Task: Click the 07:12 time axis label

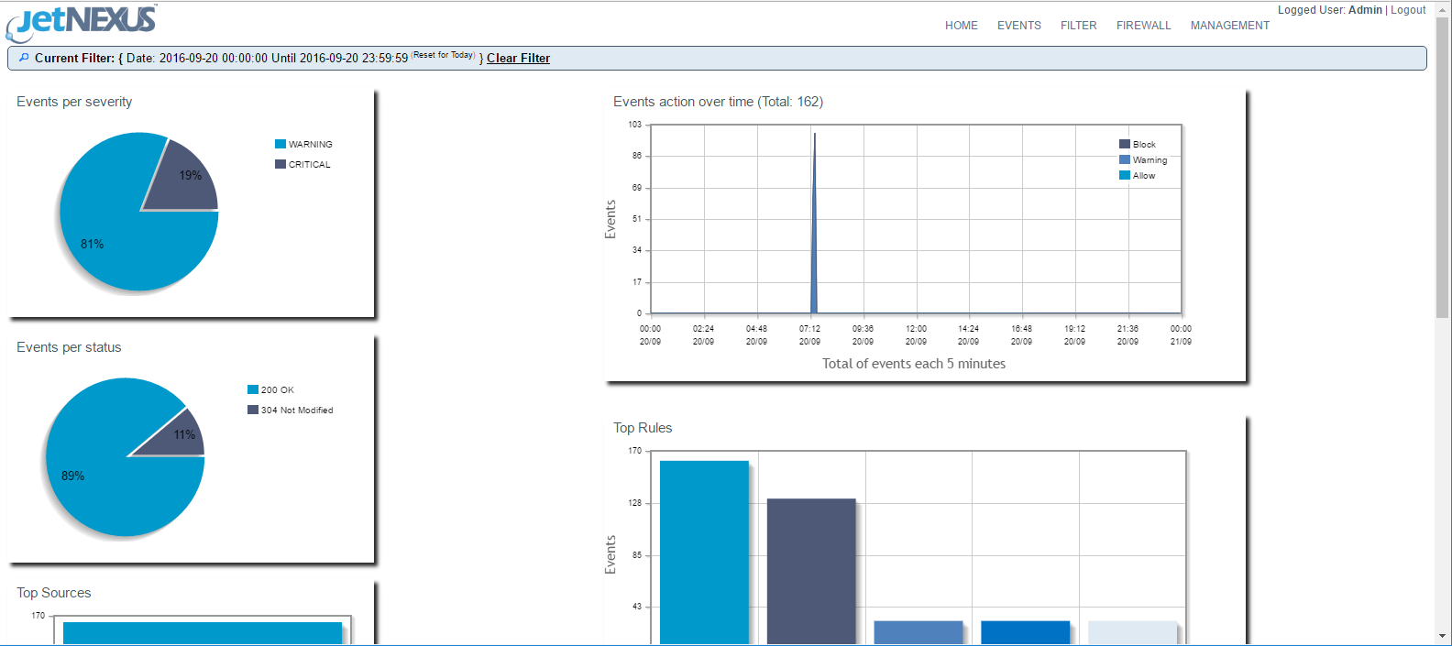Action: (x=809, y=334)
